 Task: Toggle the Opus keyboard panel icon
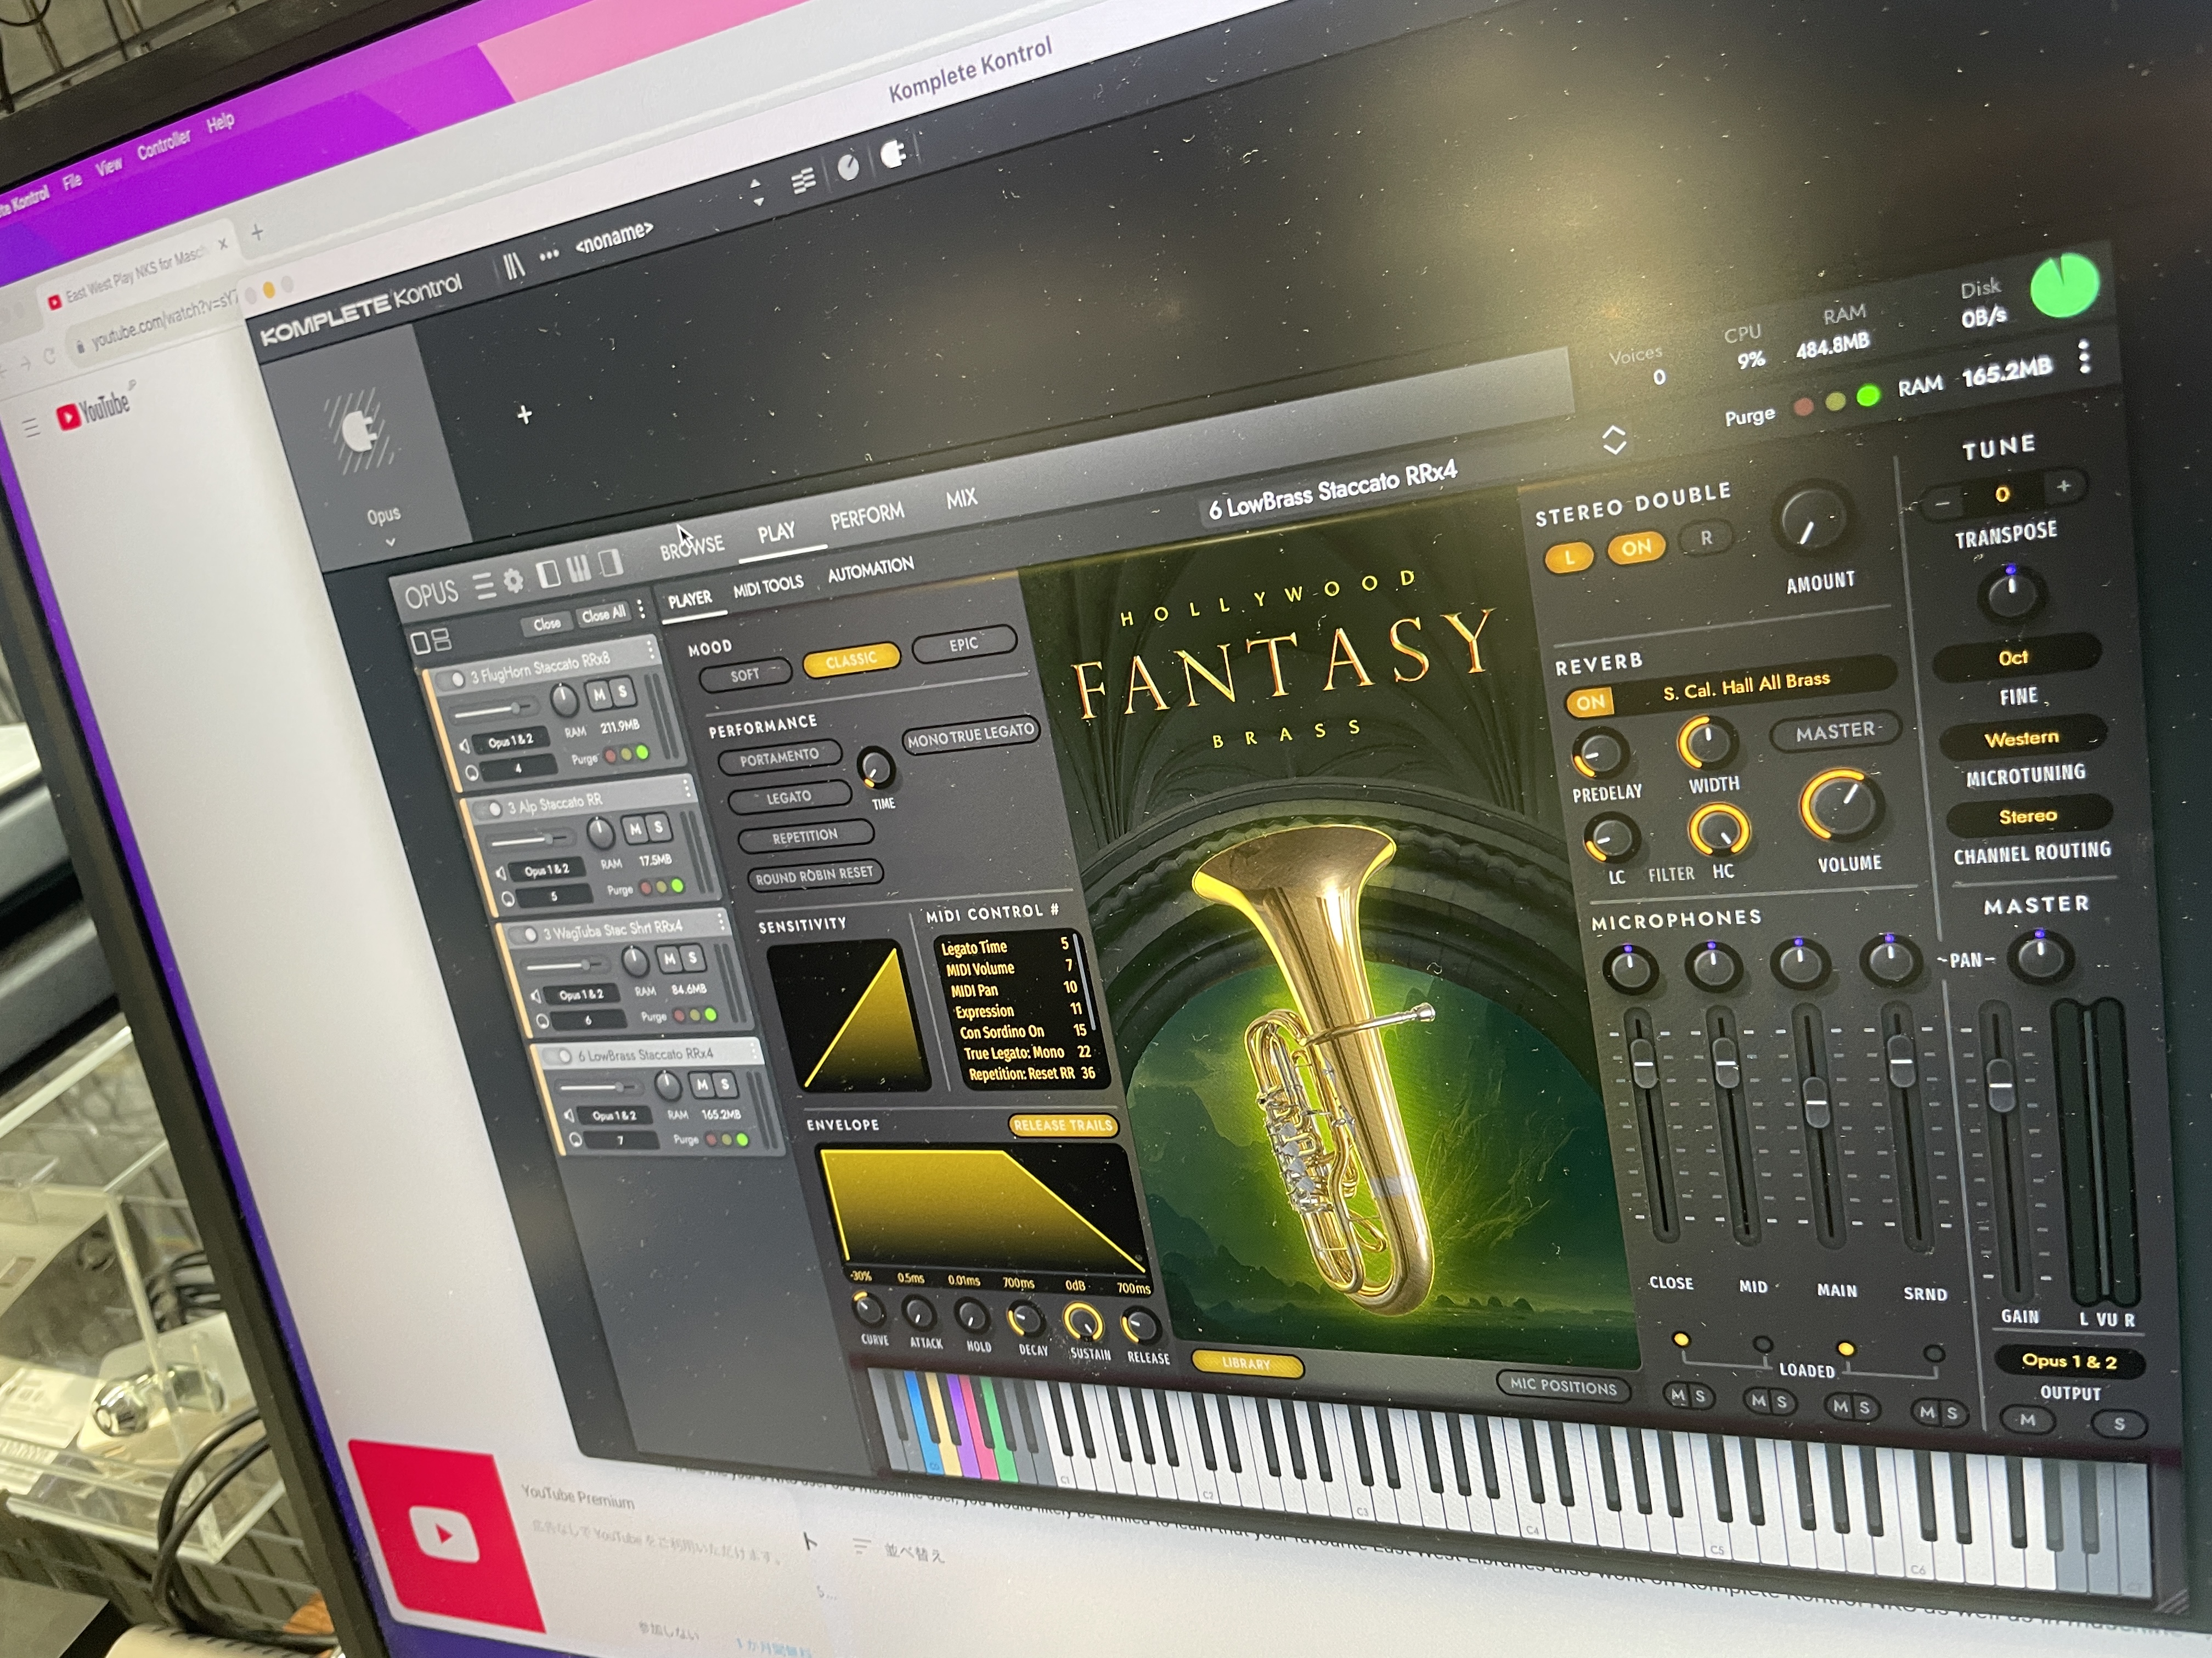click(x=579, y=570)
